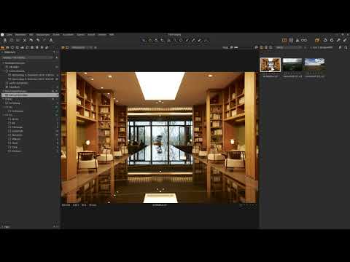Toggle the orange Viewer icon
350x262 pixels.
pos(284,40)
